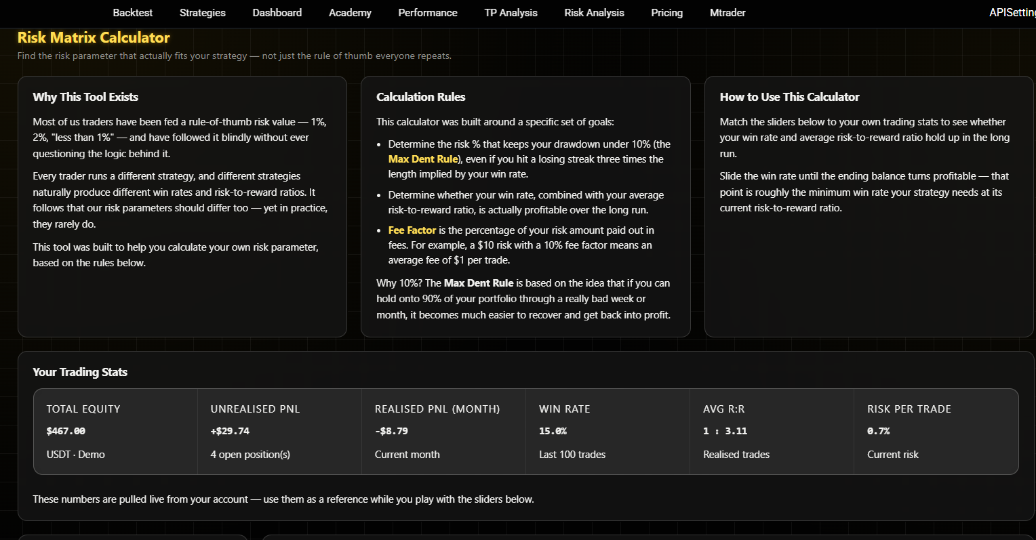Open the Pricing page
1036x540 pixels.
point(667,13)
